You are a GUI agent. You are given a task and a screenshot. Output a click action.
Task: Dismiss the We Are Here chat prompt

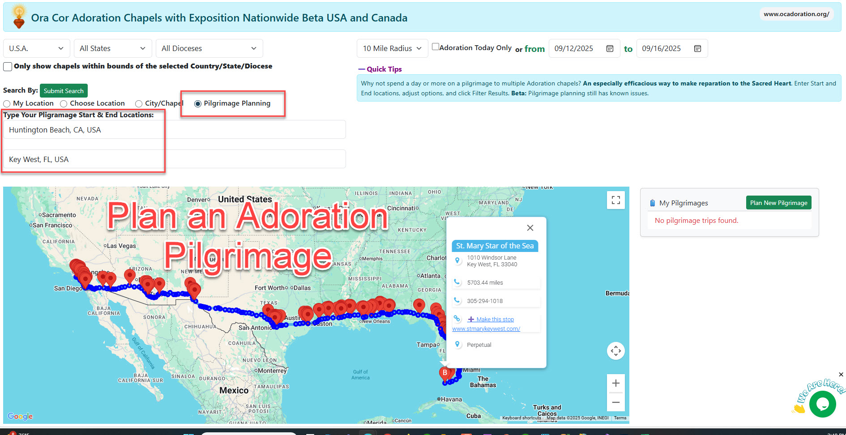click(841, 375)
